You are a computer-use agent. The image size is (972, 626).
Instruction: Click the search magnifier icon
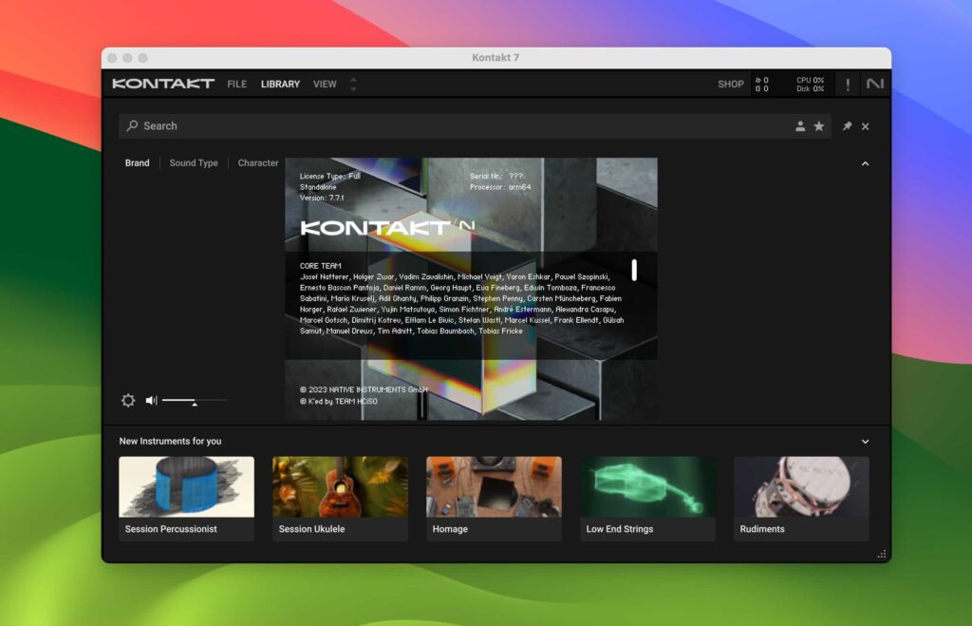(130, 125)
